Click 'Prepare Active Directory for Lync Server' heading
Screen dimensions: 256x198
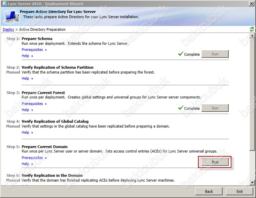[x=58, y=12]
